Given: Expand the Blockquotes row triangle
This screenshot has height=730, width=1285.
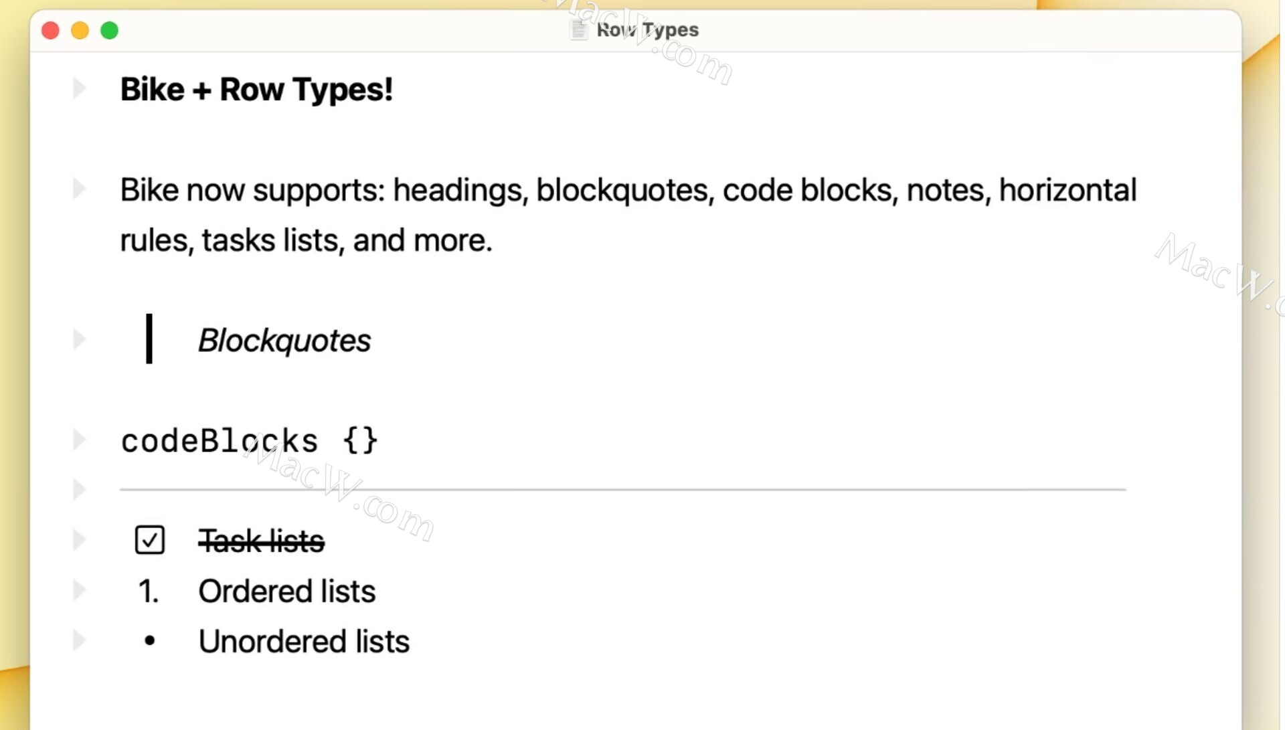Looking at the screenshot, I should [79, 339].
